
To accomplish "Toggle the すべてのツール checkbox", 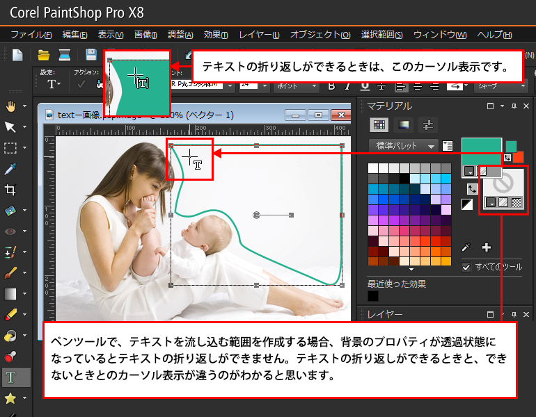I will point(466,267).
